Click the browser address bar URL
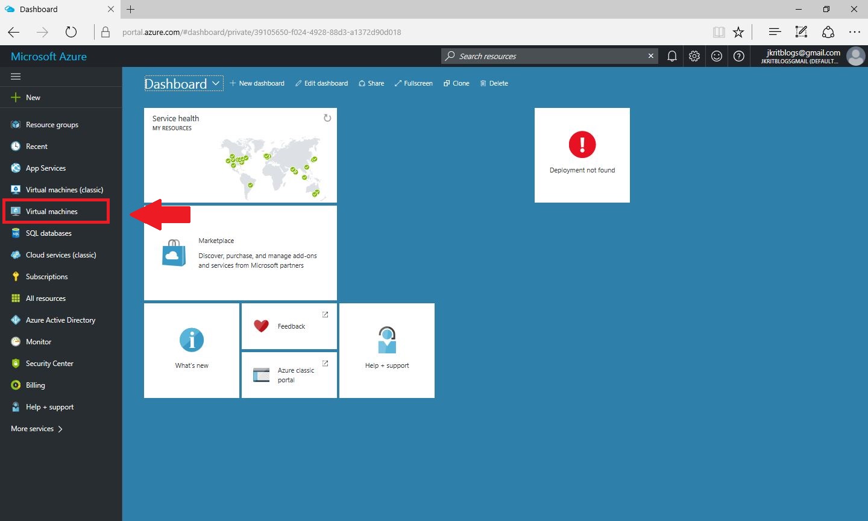This screenshot has width=868, height=521. coord(262,32)
